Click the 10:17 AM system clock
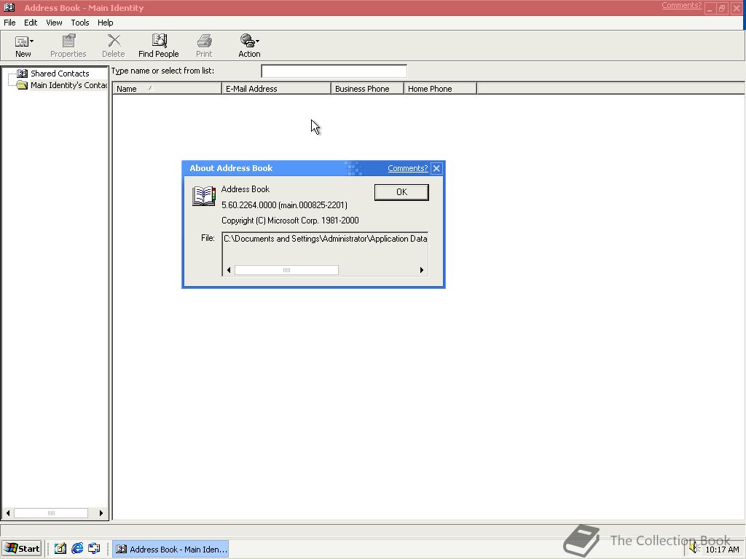This screenshot has width=746, height=559. (722, 550)
